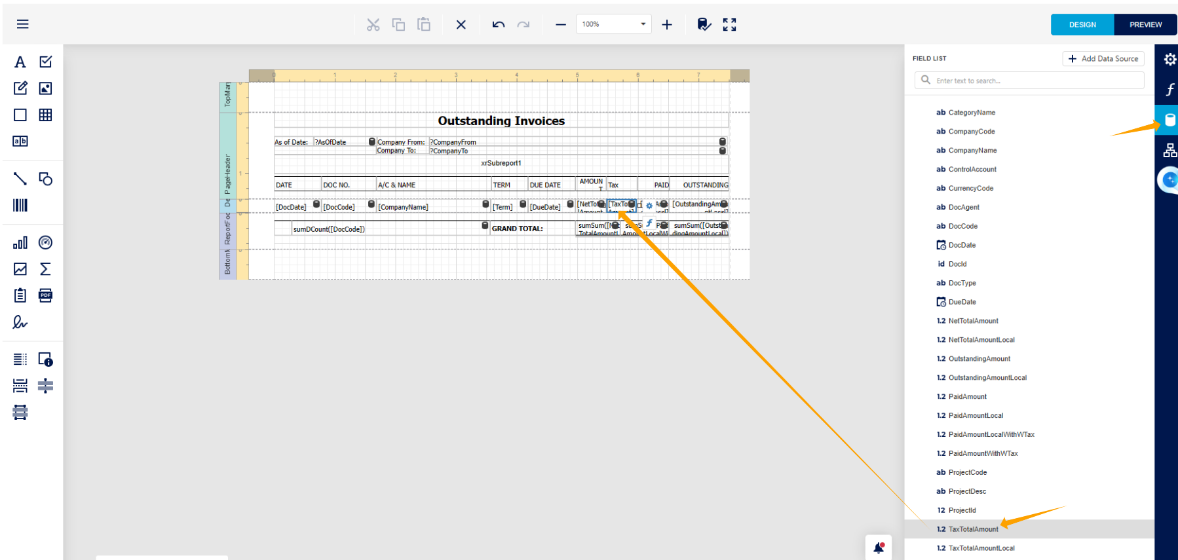The height and width of the screenshot is (560, 1178).
Task: Select the Line tool
Action: click(20, 179)
